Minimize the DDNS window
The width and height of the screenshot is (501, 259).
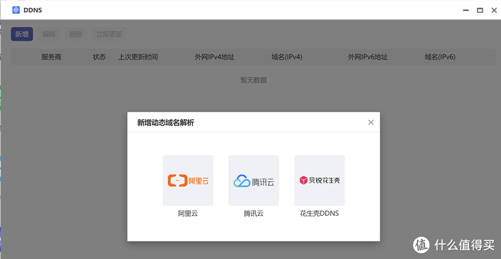pos(466,10)
